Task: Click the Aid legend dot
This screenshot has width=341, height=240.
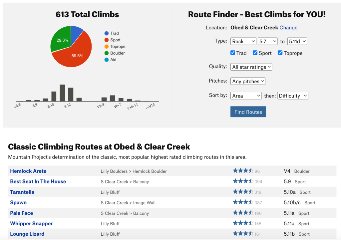Action: 107,60
